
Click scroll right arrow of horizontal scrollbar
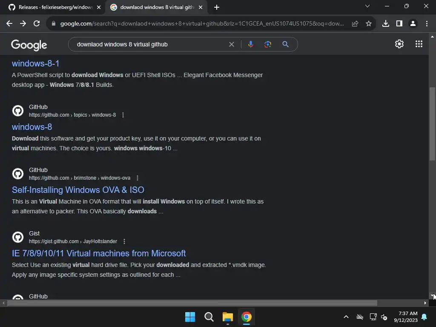[x=425, y=303]
